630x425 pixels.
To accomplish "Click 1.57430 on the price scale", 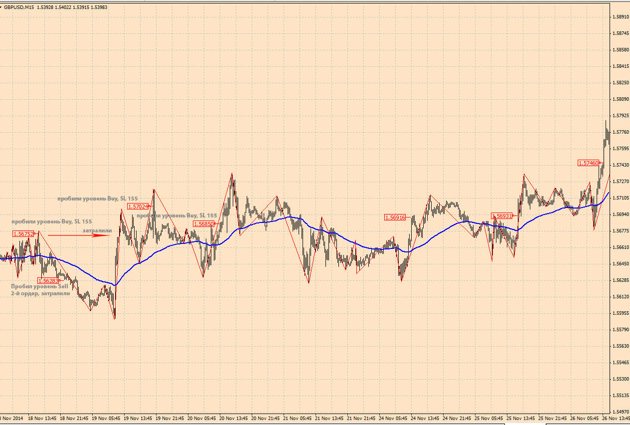I will pyautogui.click(x=620, y=165).
